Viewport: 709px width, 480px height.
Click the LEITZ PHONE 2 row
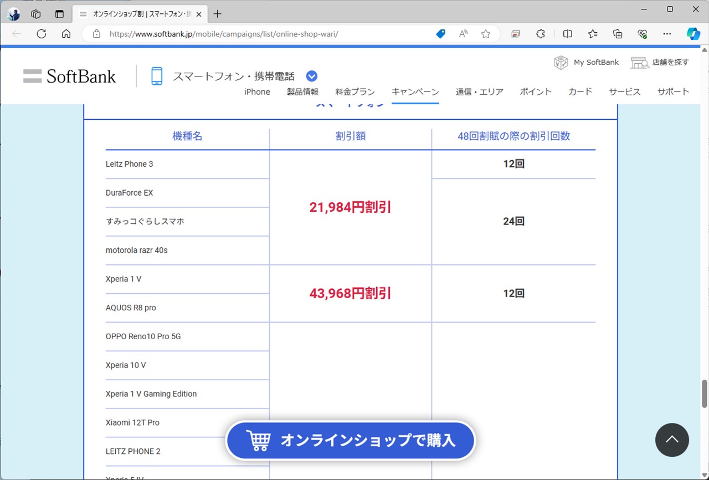pyautogui.click(x=187, y=452)
